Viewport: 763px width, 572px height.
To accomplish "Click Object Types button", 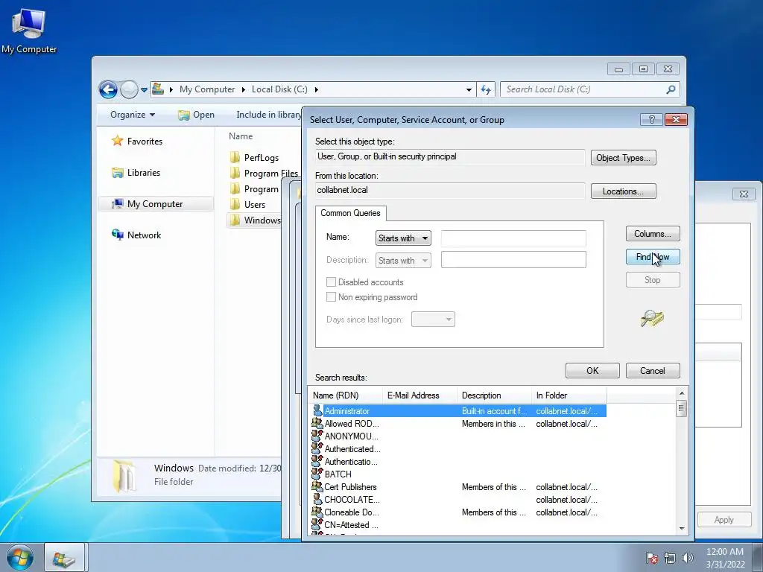I will coord(624,158).
